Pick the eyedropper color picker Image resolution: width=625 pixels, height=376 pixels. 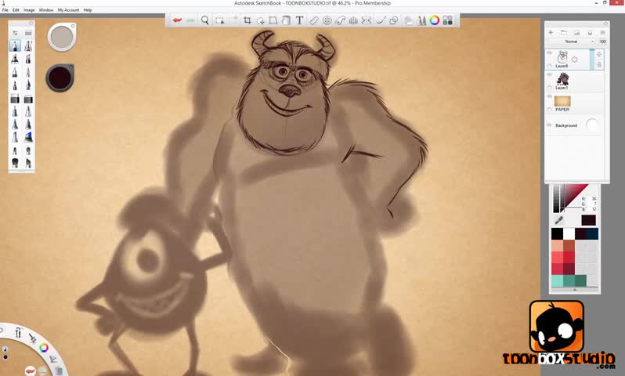coord(559,220)
